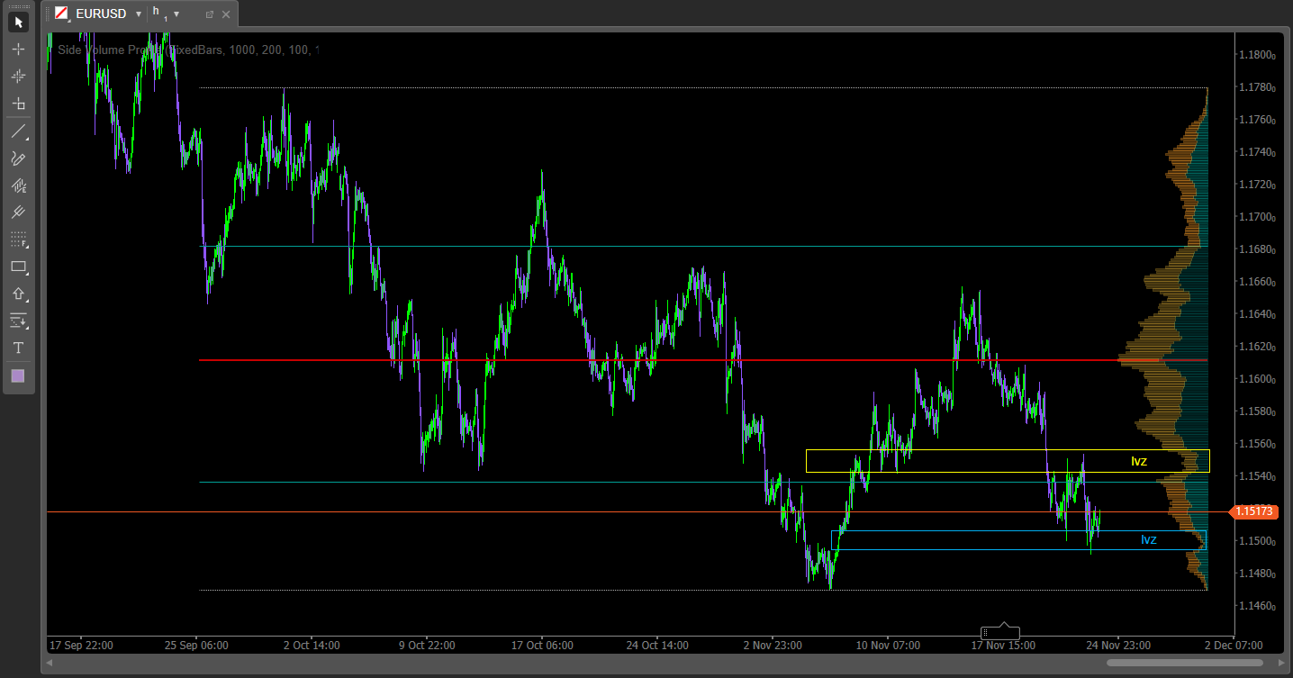Open the chart type selector icon
Screen dimensions: 1293x678
[61, 14]
